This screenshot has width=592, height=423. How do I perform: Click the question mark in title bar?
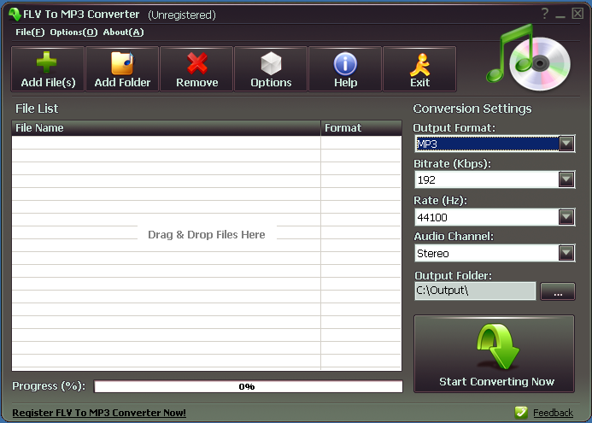pyautogui.click(x=544, y=14)
